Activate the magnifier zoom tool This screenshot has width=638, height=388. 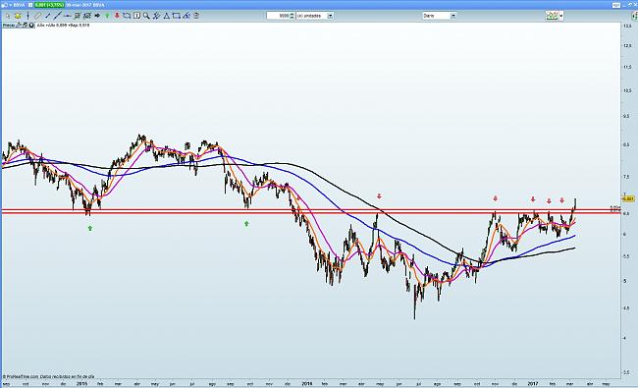[x=146, y=16]
